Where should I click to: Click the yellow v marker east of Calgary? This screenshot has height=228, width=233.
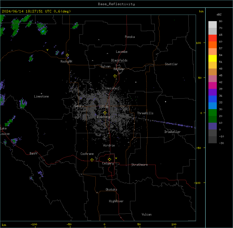(x=116, y=158)
